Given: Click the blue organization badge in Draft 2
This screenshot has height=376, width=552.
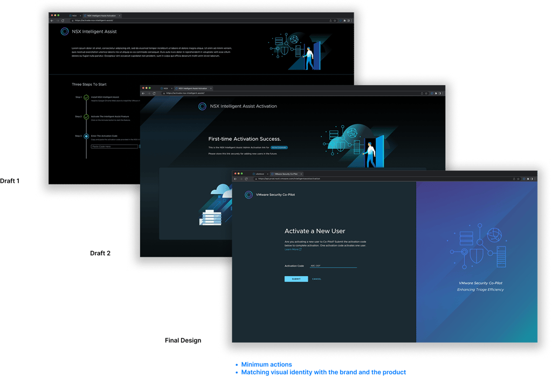Looking at the screenshot, I should (279, 147).
